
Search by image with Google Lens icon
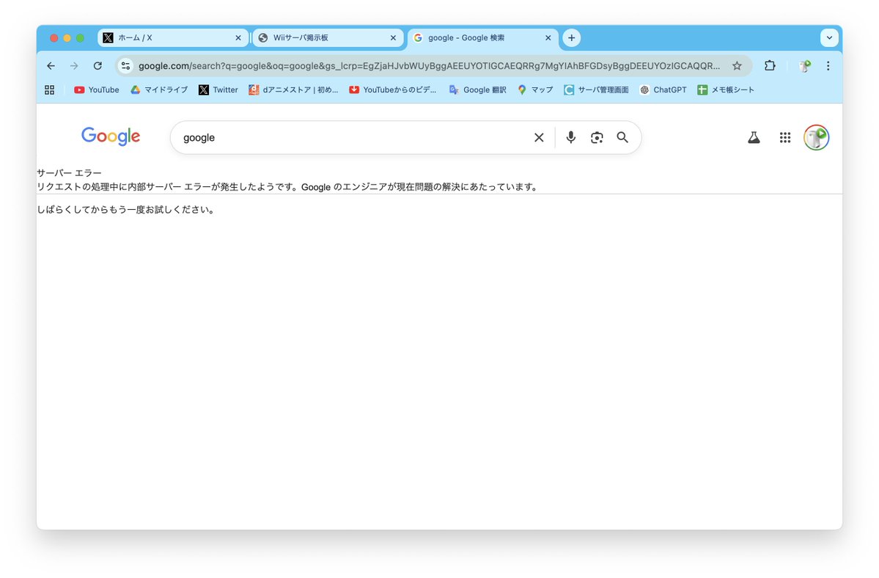coord(597,137)
